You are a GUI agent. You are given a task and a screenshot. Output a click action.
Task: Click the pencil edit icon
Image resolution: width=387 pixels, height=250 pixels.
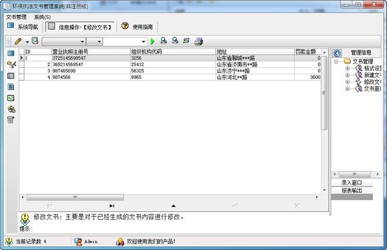point(18,41)
